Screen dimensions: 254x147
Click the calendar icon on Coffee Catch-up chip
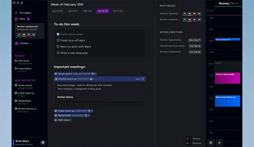coord(56,111)
